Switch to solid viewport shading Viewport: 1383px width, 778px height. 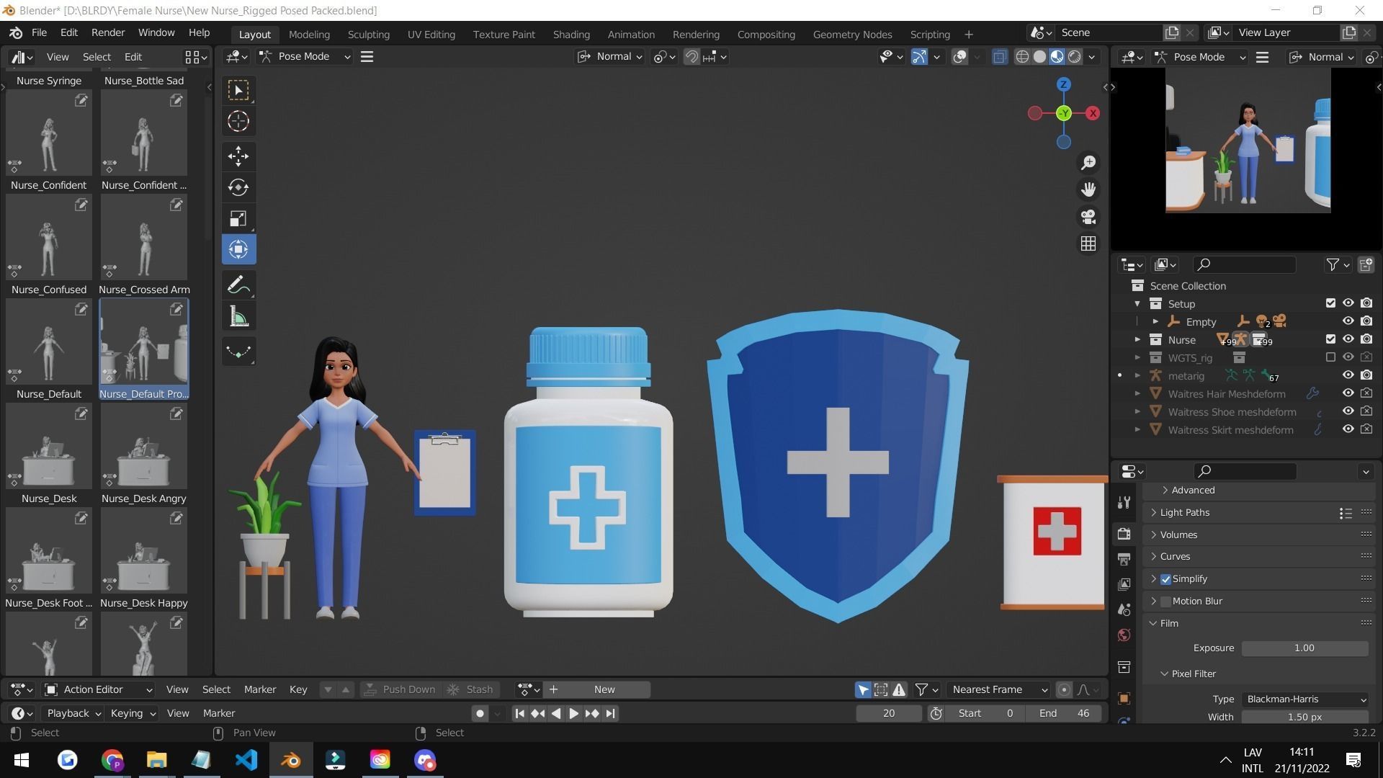pyautogui.click(x=1039, y=57)
